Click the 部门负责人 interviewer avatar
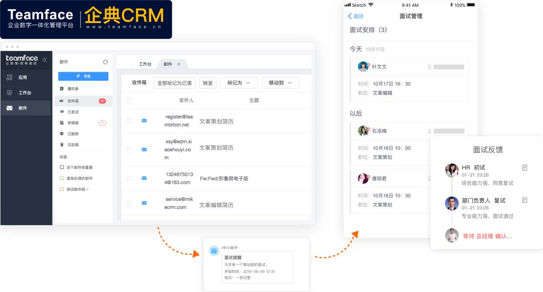Image resolution: width=543 pixels, height=292 pixels. 452,203
